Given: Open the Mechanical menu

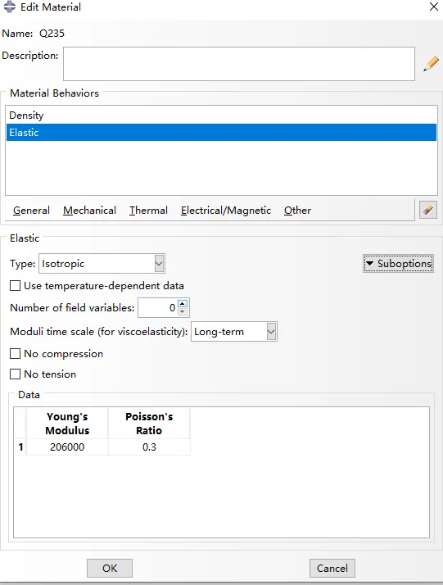Looking at the screenshot, I should (89, 211).
